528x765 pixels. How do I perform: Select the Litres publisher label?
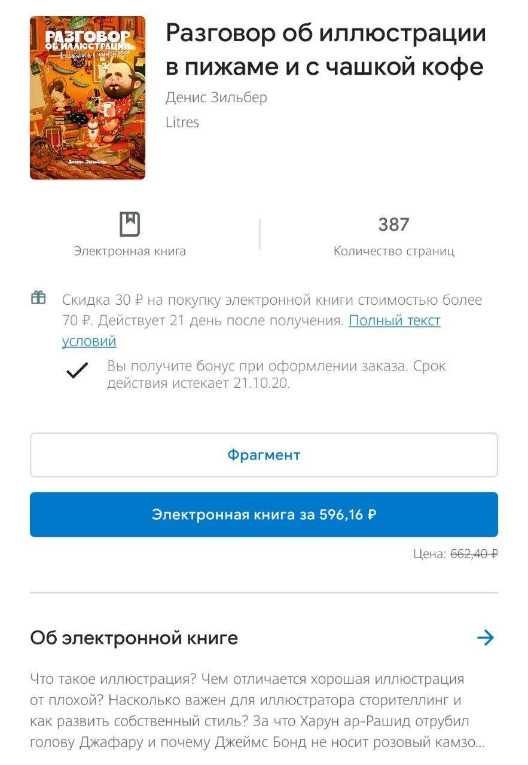coord(182,123)
